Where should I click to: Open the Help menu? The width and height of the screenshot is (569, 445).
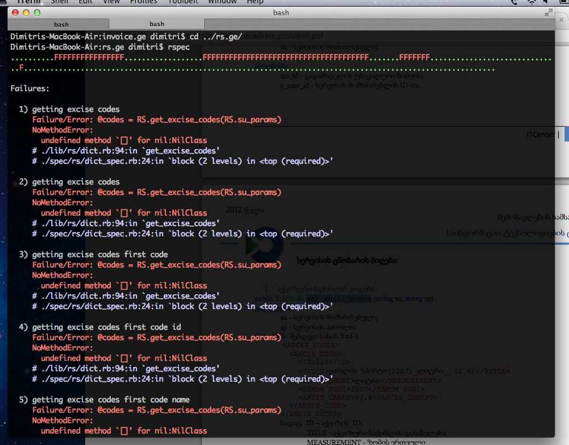[254, 2]
